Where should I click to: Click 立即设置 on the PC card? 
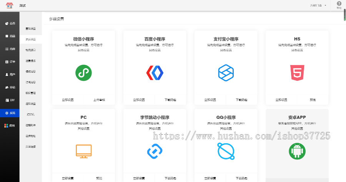68,178
